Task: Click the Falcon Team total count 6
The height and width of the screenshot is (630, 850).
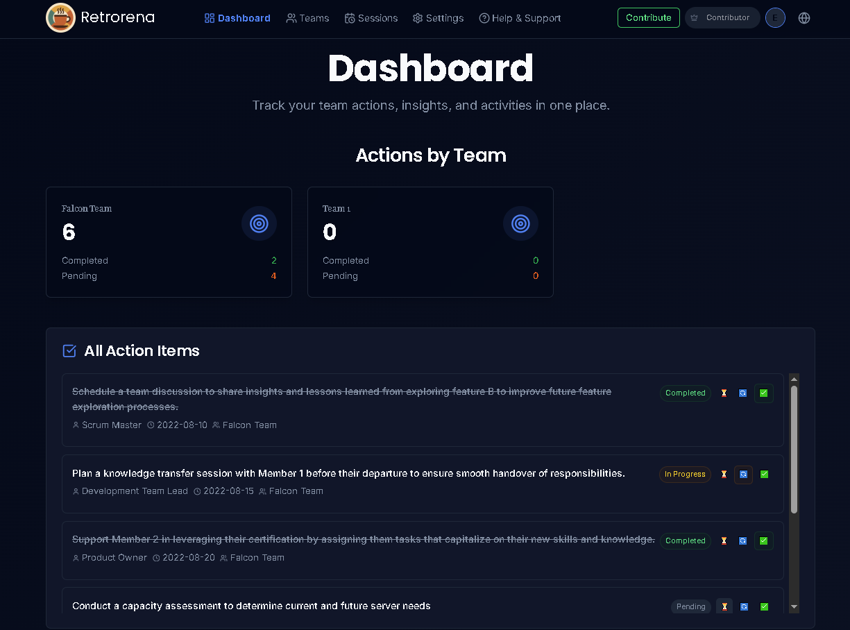Action: [x=69, y=232]
